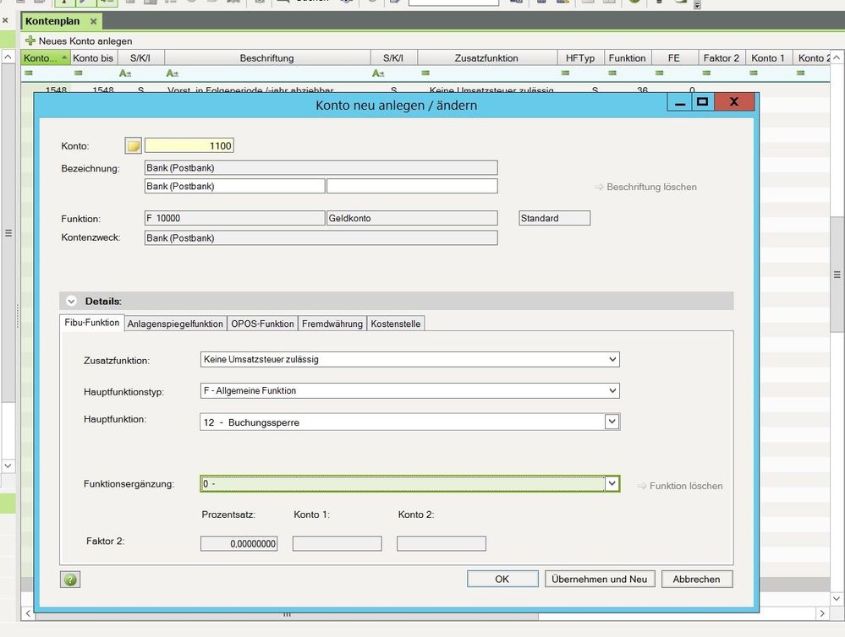Screen dimensions: 845x637
Task: Close the Kontenplan tab with its x
Action: click(93, 21)
